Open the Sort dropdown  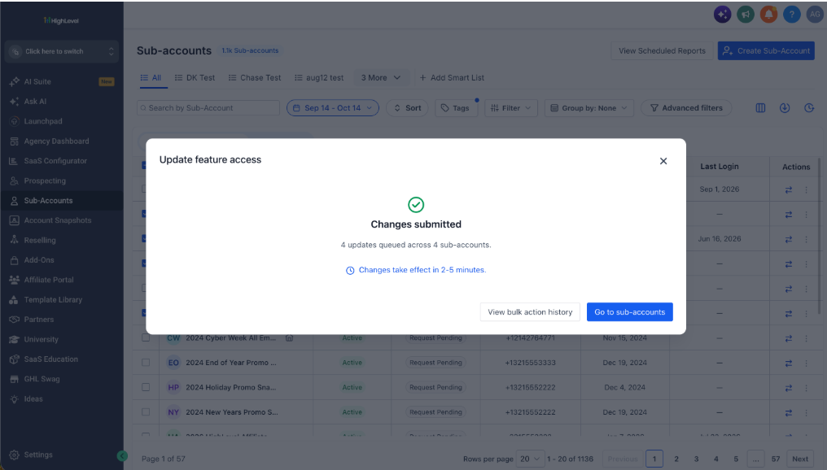coord(407,108)
